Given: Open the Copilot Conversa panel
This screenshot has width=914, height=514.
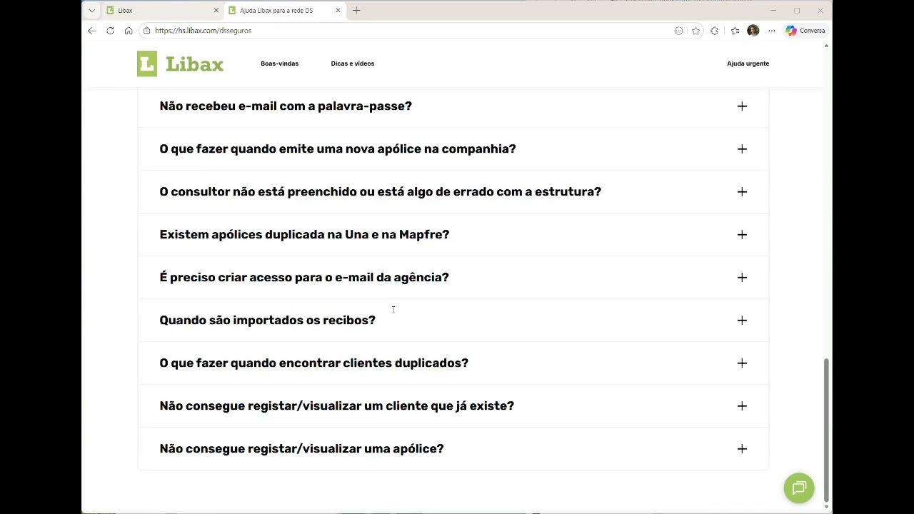Looking at the screenshot, I should tap(805, 31).
